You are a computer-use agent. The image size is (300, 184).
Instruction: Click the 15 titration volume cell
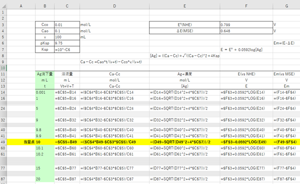45,168
